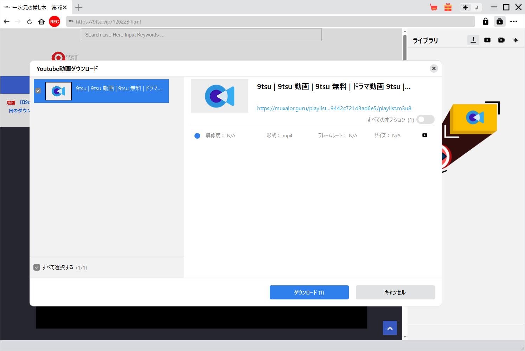Viewport: 525px width, 351px height.
Task: Switch to dark theme moon icon
Action: pos(476,7)
